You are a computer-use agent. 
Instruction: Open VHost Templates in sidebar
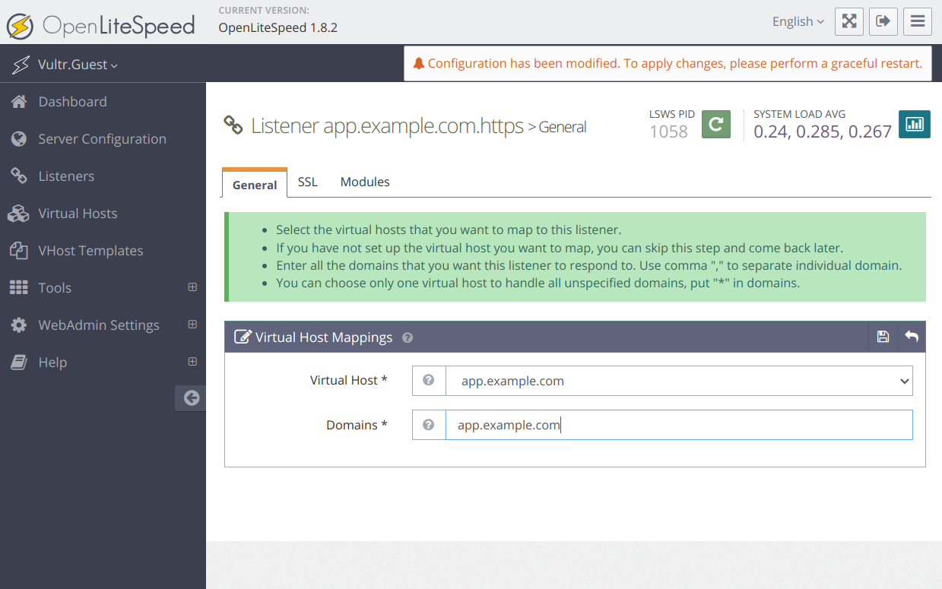coord(91,251)
